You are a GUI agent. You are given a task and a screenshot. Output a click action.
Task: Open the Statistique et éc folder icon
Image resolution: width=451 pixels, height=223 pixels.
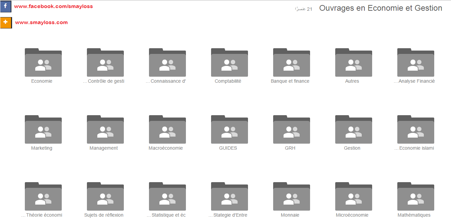pos(167,196)
